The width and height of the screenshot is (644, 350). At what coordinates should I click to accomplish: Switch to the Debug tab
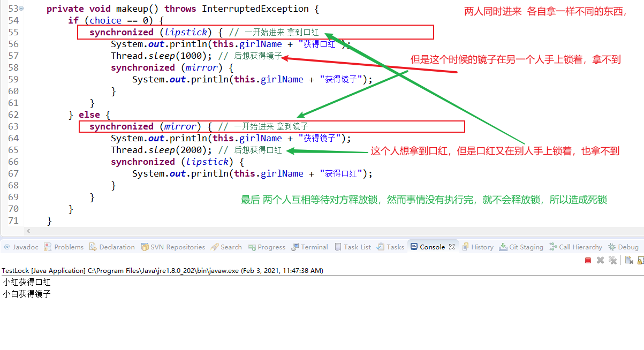[x=623, y=247]
